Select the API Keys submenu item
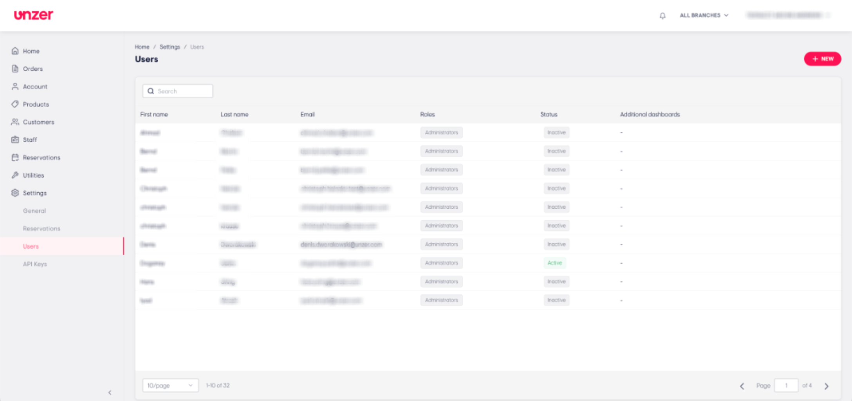Viewport: 852px width, 401px height. tap(35, 264)
